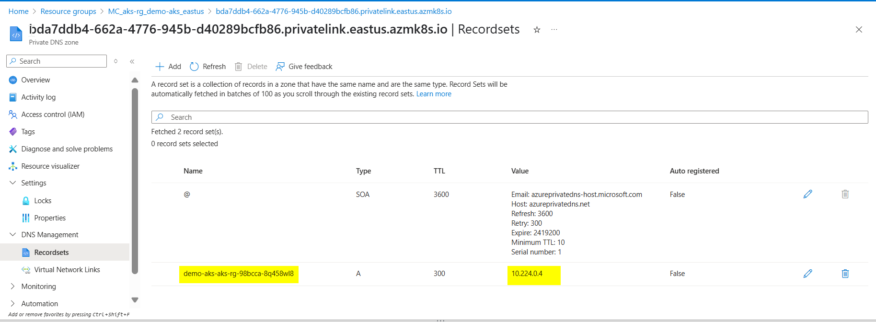Favorite this zone with the star icon

pos(537,30)
